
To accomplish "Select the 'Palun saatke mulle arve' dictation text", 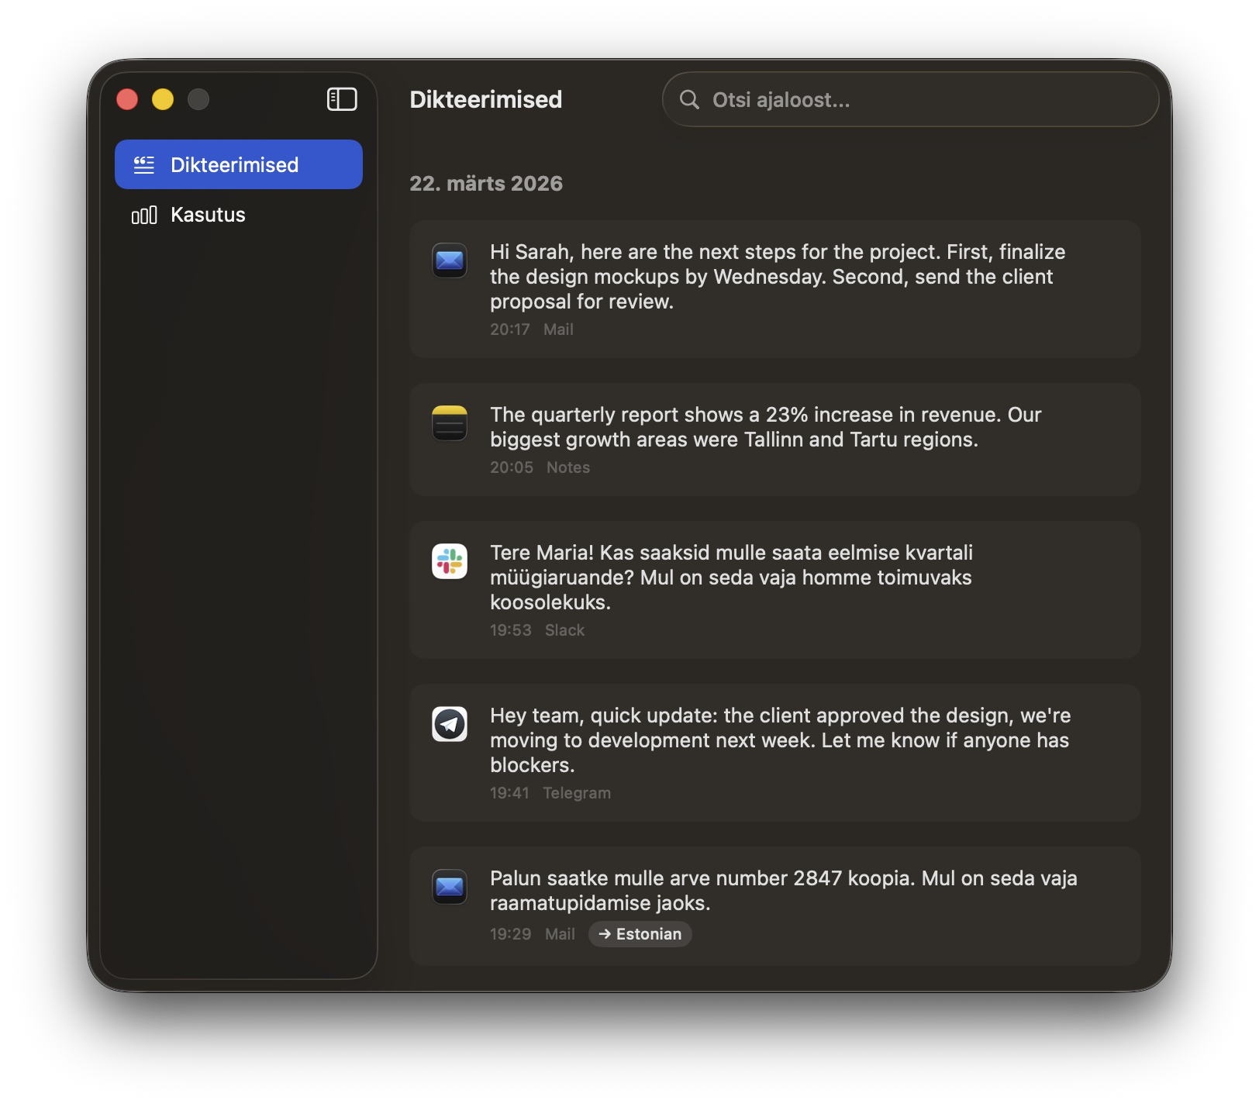I will pyautogui.click(x=784, y=891).
